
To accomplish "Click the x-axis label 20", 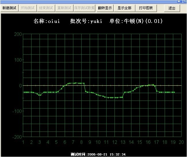I will click(x=181, y=142).
